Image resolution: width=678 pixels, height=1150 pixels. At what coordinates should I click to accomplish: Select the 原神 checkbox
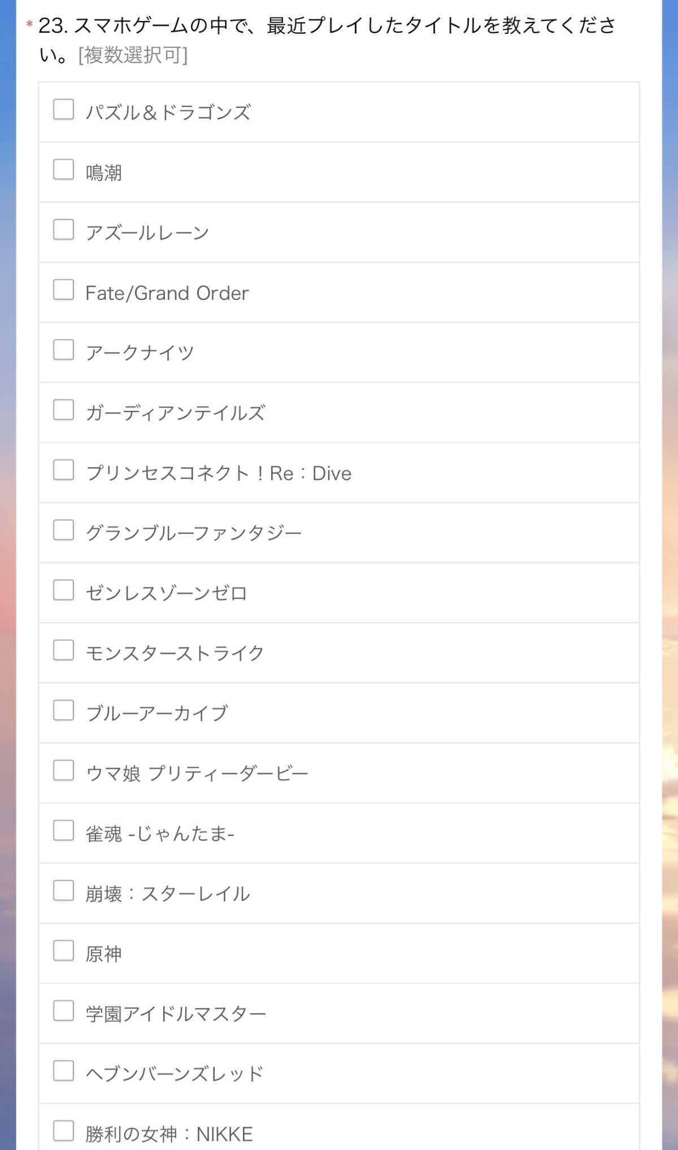tap(63, 951)
